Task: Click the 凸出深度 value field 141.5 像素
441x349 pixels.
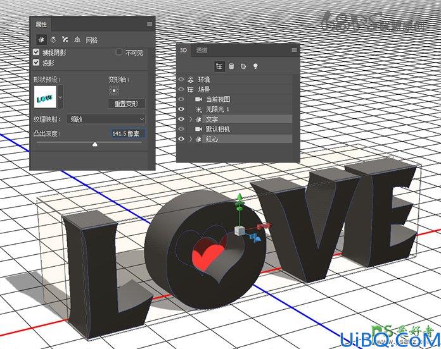Action: pyautogui.click(x=127, y=133)
